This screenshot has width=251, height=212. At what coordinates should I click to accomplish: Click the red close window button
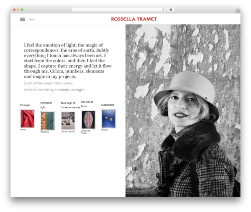point(15,10)
